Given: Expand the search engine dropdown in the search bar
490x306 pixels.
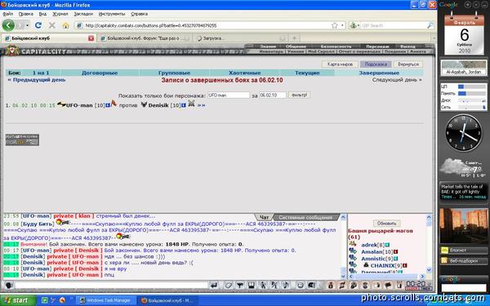Looking at the screenshot, I should coord(359,25).
